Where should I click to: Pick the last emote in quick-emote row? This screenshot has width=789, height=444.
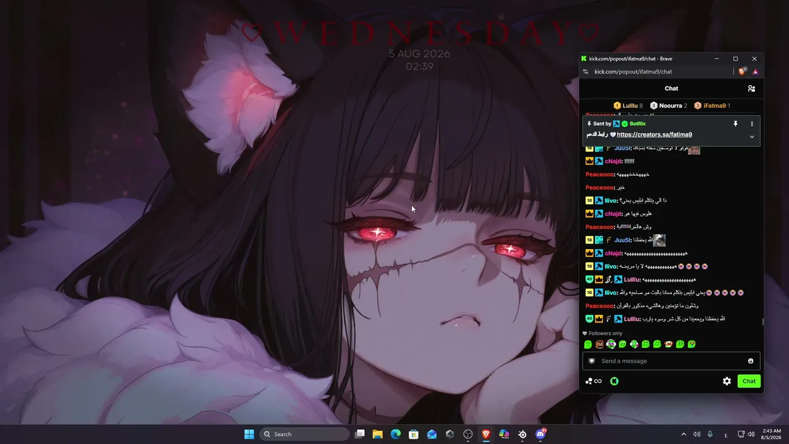click(x=692, y=344)
